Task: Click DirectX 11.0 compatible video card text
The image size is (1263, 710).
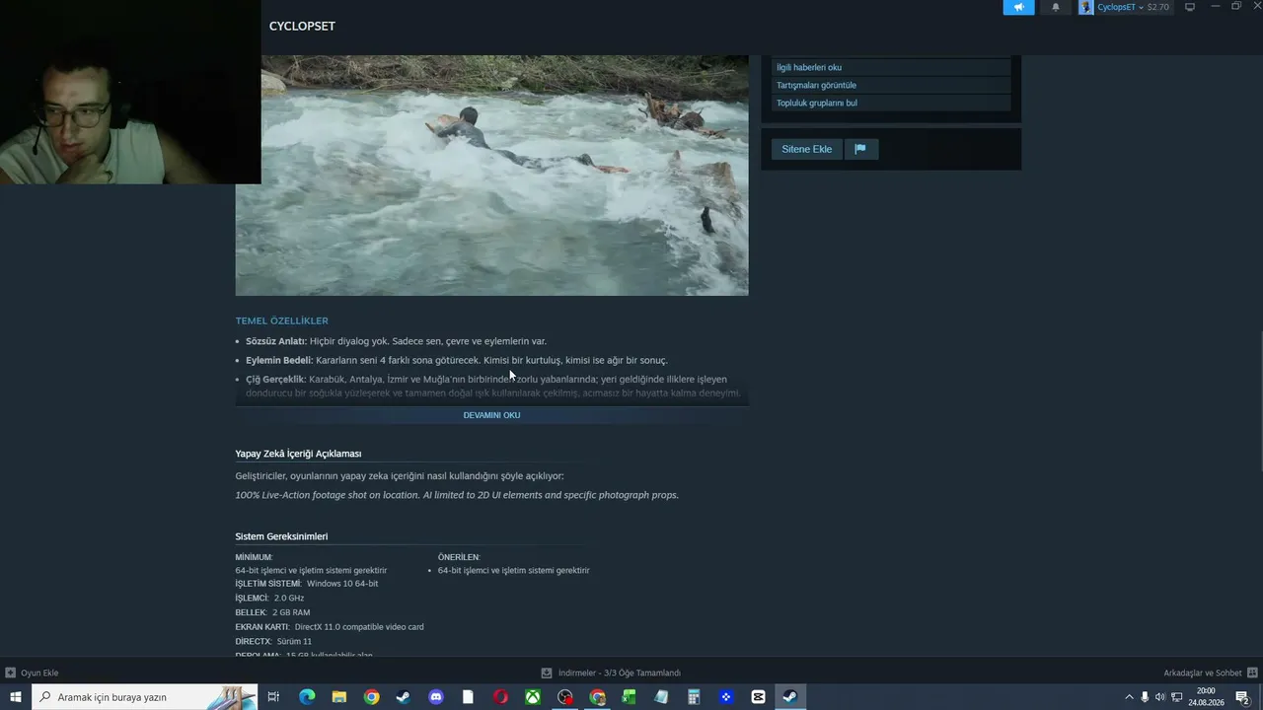Action: [359, 627]
